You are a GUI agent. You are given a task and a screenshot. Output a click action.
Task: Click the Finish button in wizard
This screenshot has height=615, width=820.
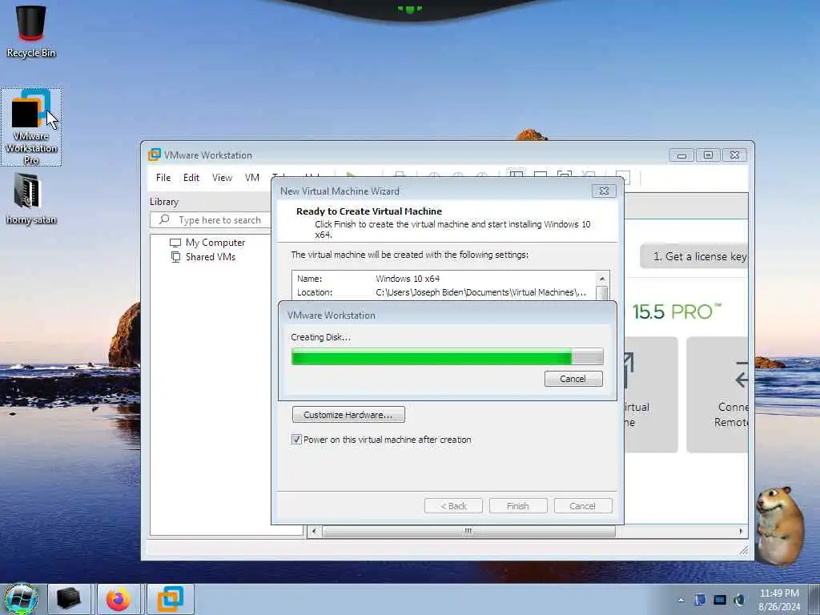click(x=518, y=506)
